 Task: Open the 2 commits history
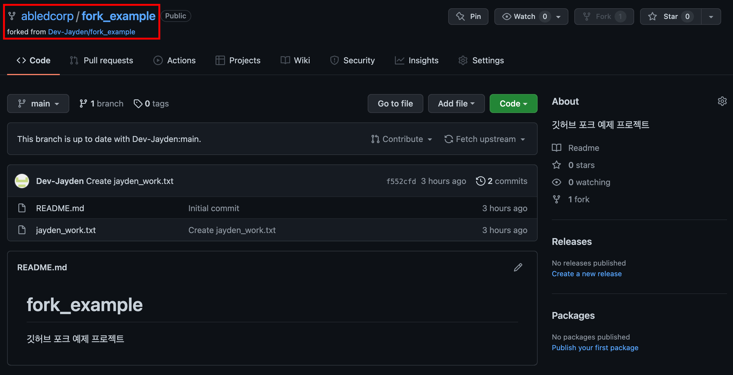click(x=502, y=181)
